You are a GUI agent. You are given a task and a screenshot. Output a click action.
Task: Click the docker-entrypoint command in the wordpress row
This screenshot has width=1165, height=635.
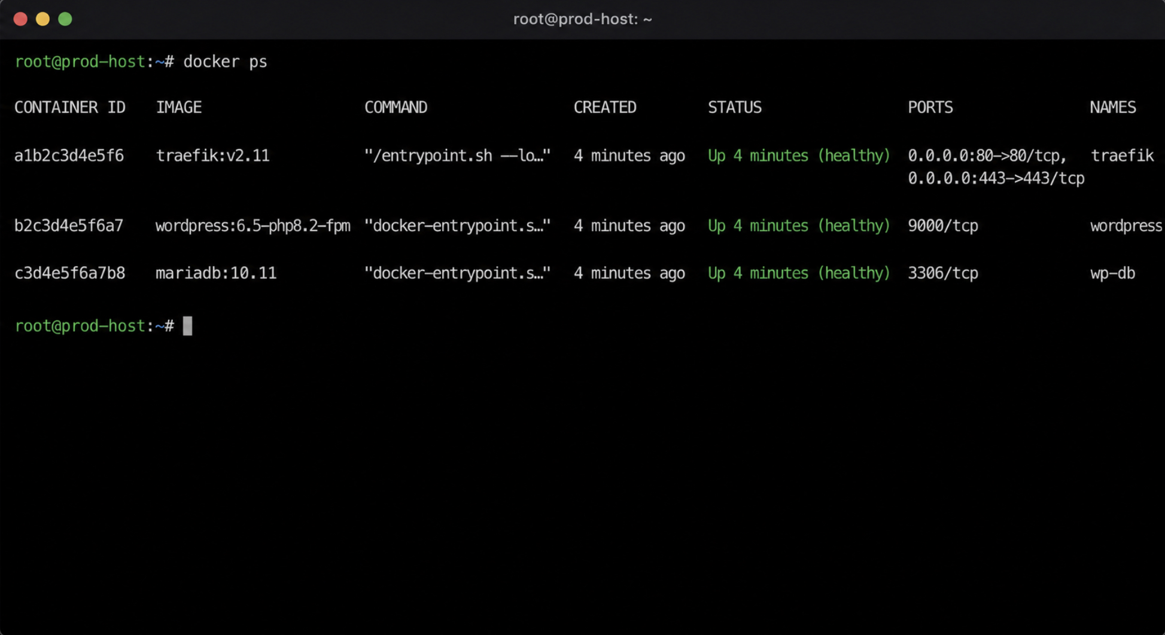(x=457, y=226)
